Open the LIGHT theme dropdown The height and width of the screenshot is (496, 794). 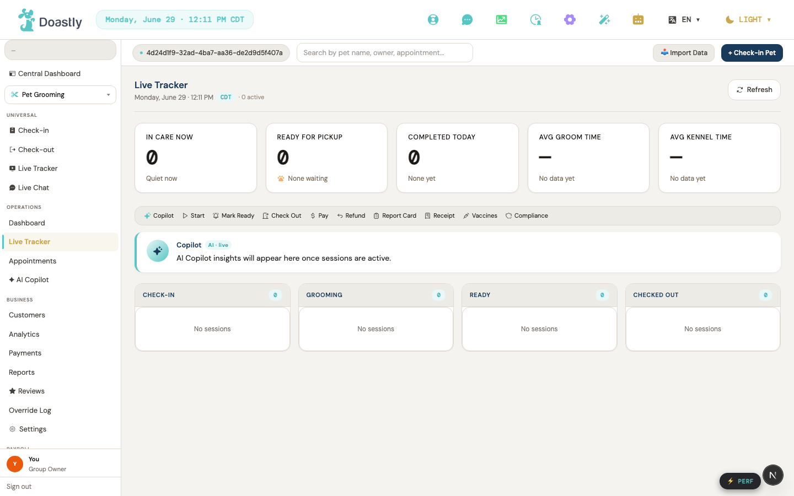click(748, 20)
